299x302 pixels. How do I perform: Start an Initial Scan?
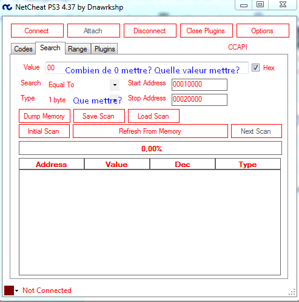(44, 131)
